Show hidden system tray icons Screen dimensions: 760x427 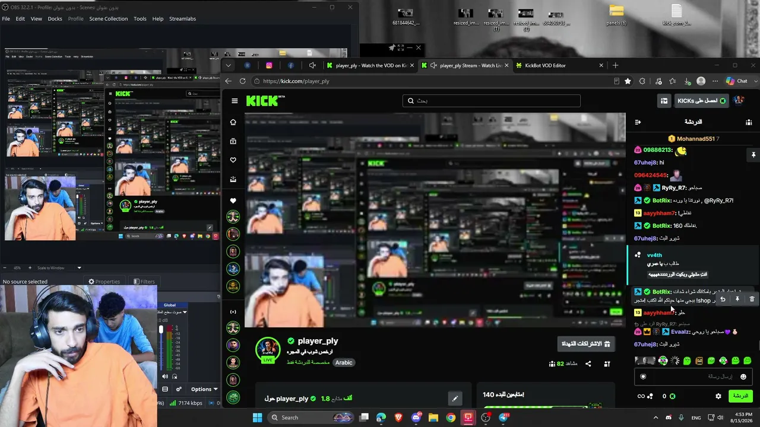point(655,418)
